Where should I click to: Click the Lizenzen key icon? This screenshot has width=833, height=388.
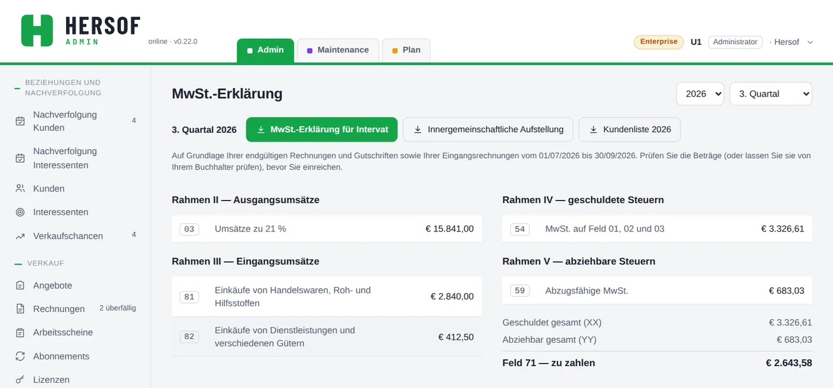[x=20, y=379]
